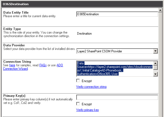Click the main panel vertical scrollbar track
The width and height of the screenshot is (164, 117).
click(161, 68)
